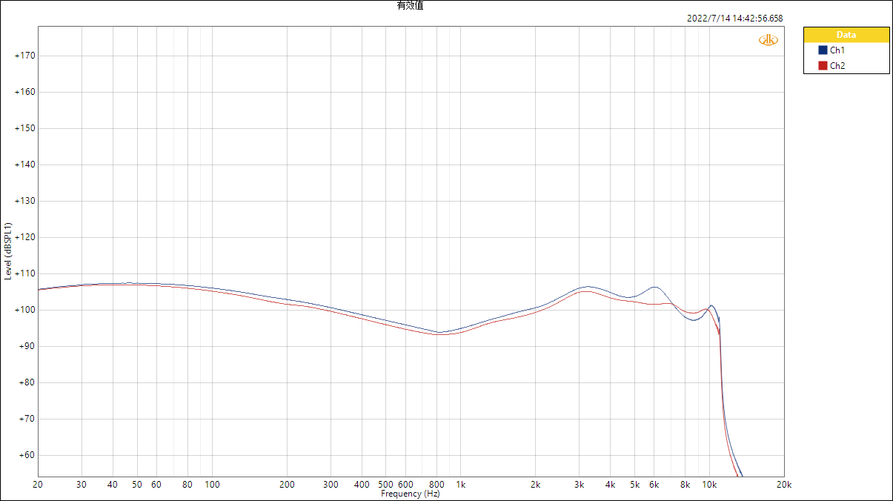Select the Frequency (Hz) axis label
Image resolution: width=893 pixels, height=501 pixels.
411,494
